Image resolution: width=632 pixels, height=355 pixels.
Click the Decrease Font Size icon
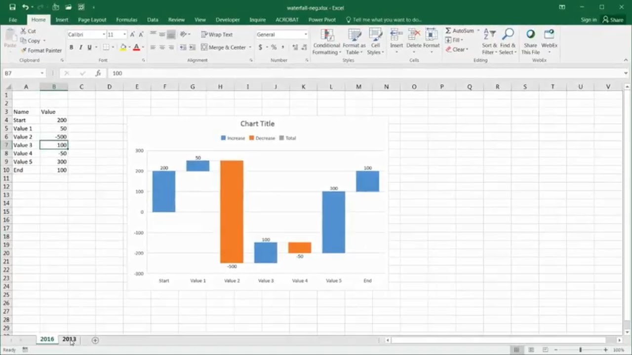(141, 35)
